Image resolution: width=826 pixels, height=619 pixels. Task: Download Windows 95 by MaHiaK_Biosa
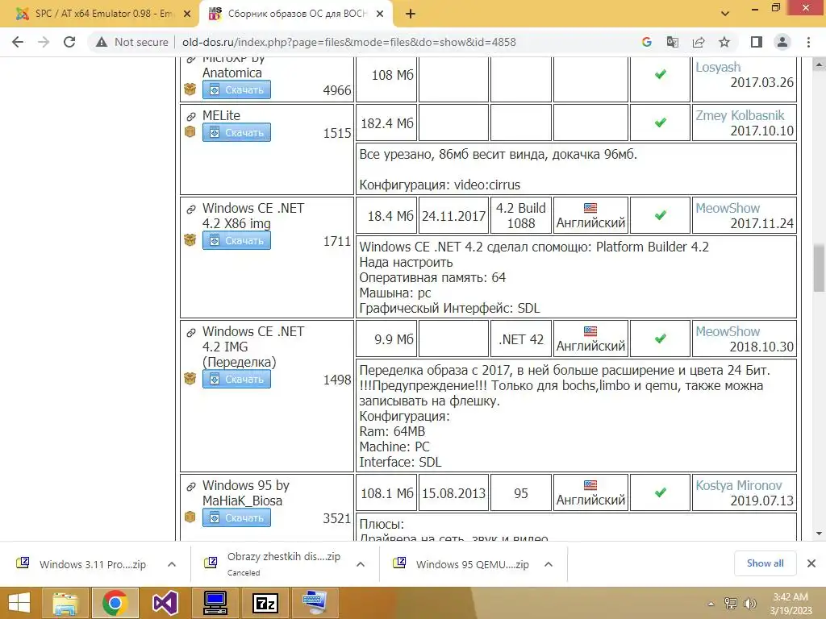(236, 518)
